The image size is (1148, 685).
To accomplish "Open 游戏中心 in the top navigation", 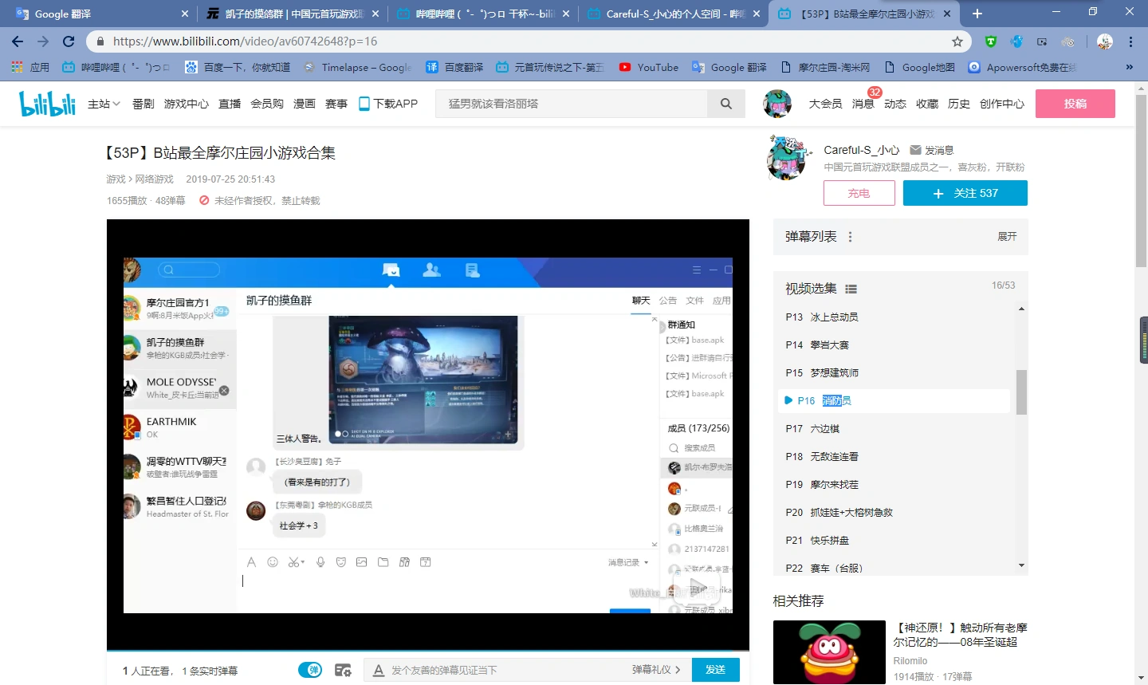I will 186,103.
